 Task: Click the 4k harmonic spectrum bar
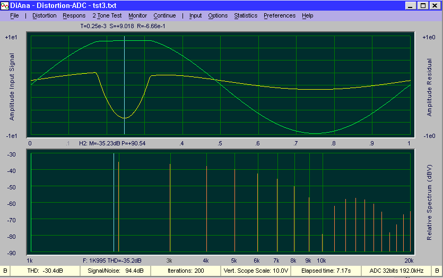pos(206,209)
